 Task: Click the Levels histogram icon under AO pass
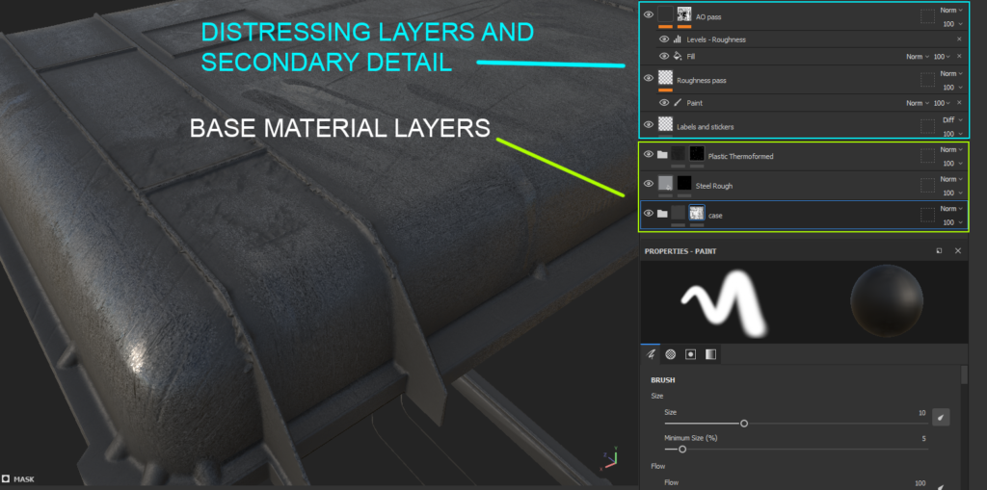(x=678, y=39)
